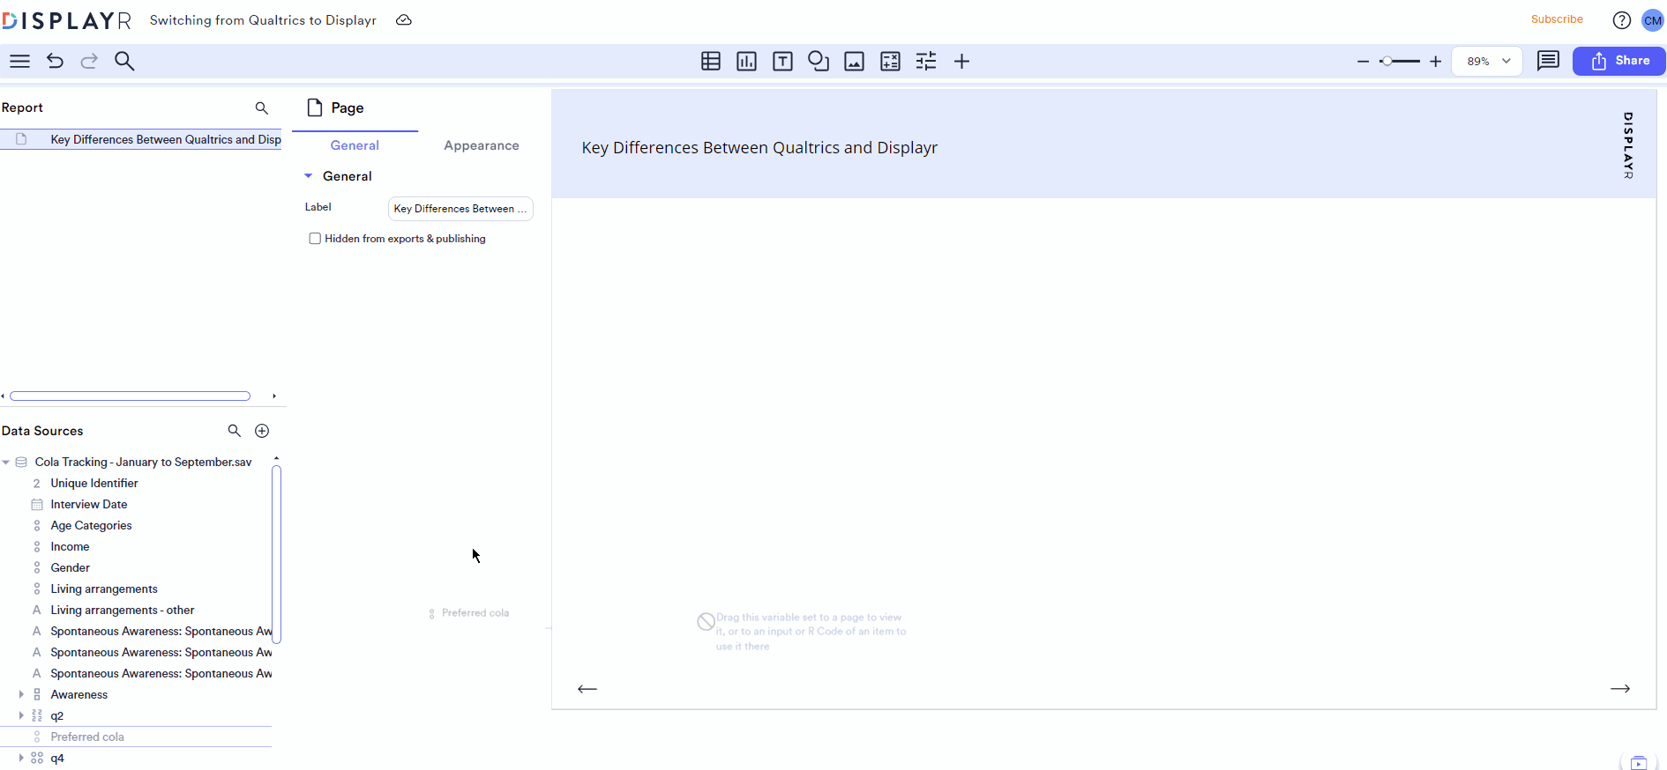
Task: Go to next page arrow
Action: tap(1620, 688)
